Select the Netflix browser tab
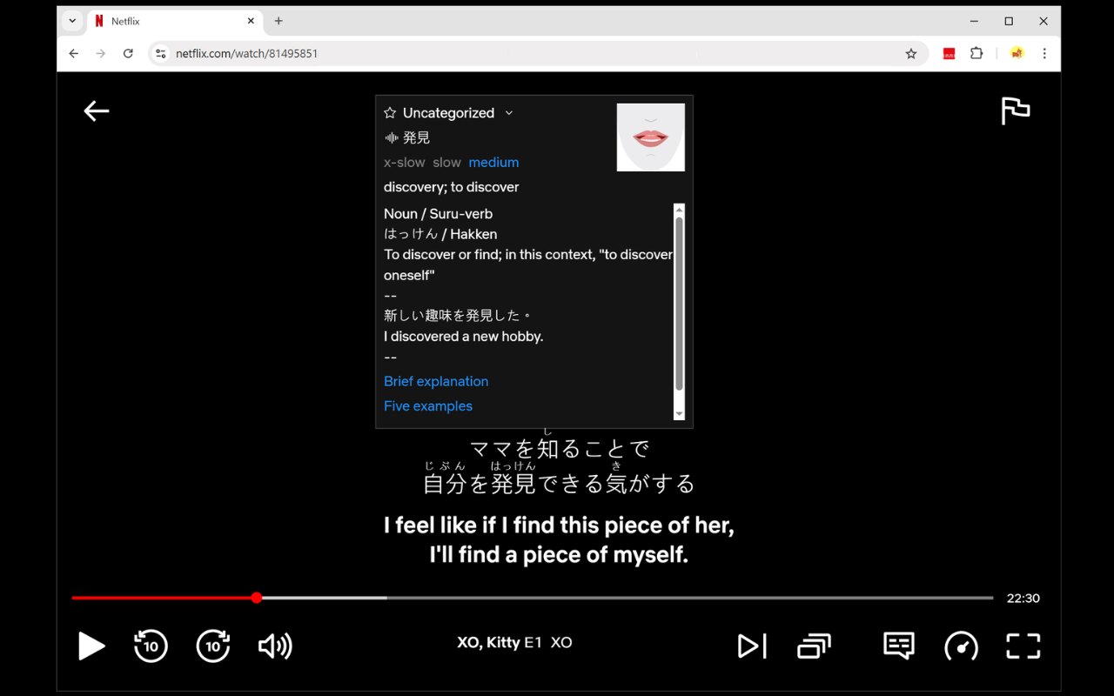This screenshot has height=696, width=1114. (174, 21)
